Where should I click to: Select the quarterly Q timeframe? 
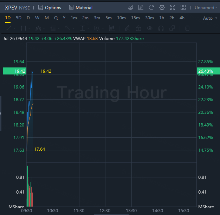coord(56,18)
